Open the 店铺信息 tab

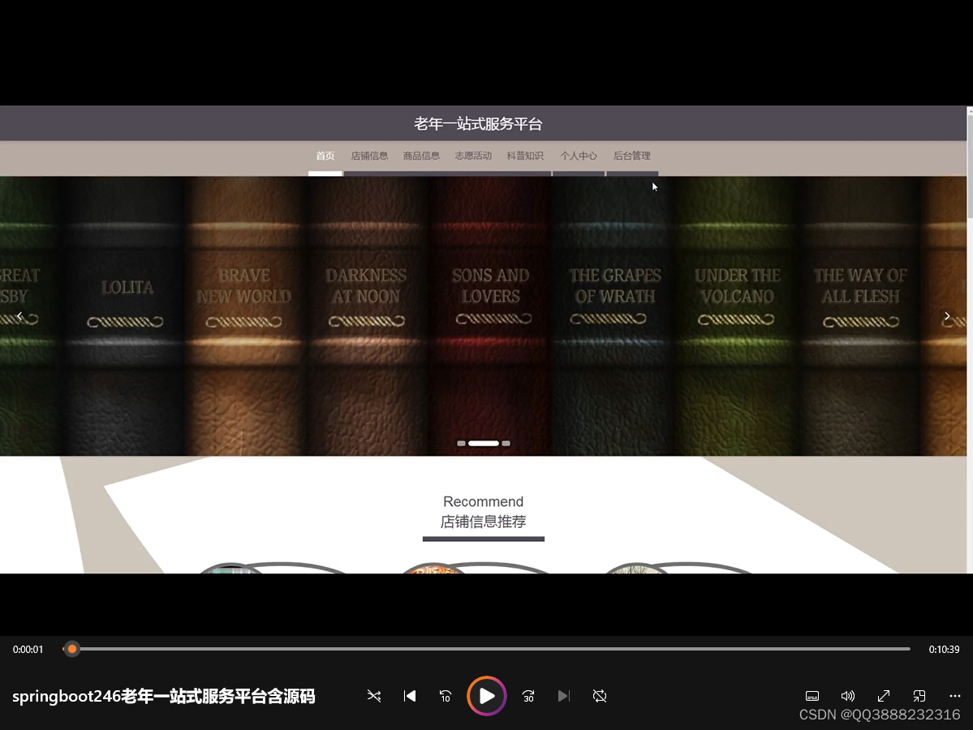[370, 156]
